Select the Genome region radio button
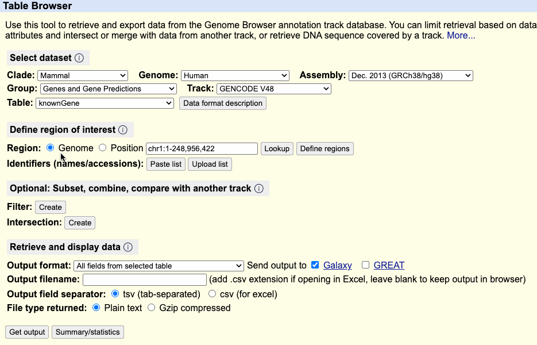This screenshot has width=537, height=345. [51, 148]
